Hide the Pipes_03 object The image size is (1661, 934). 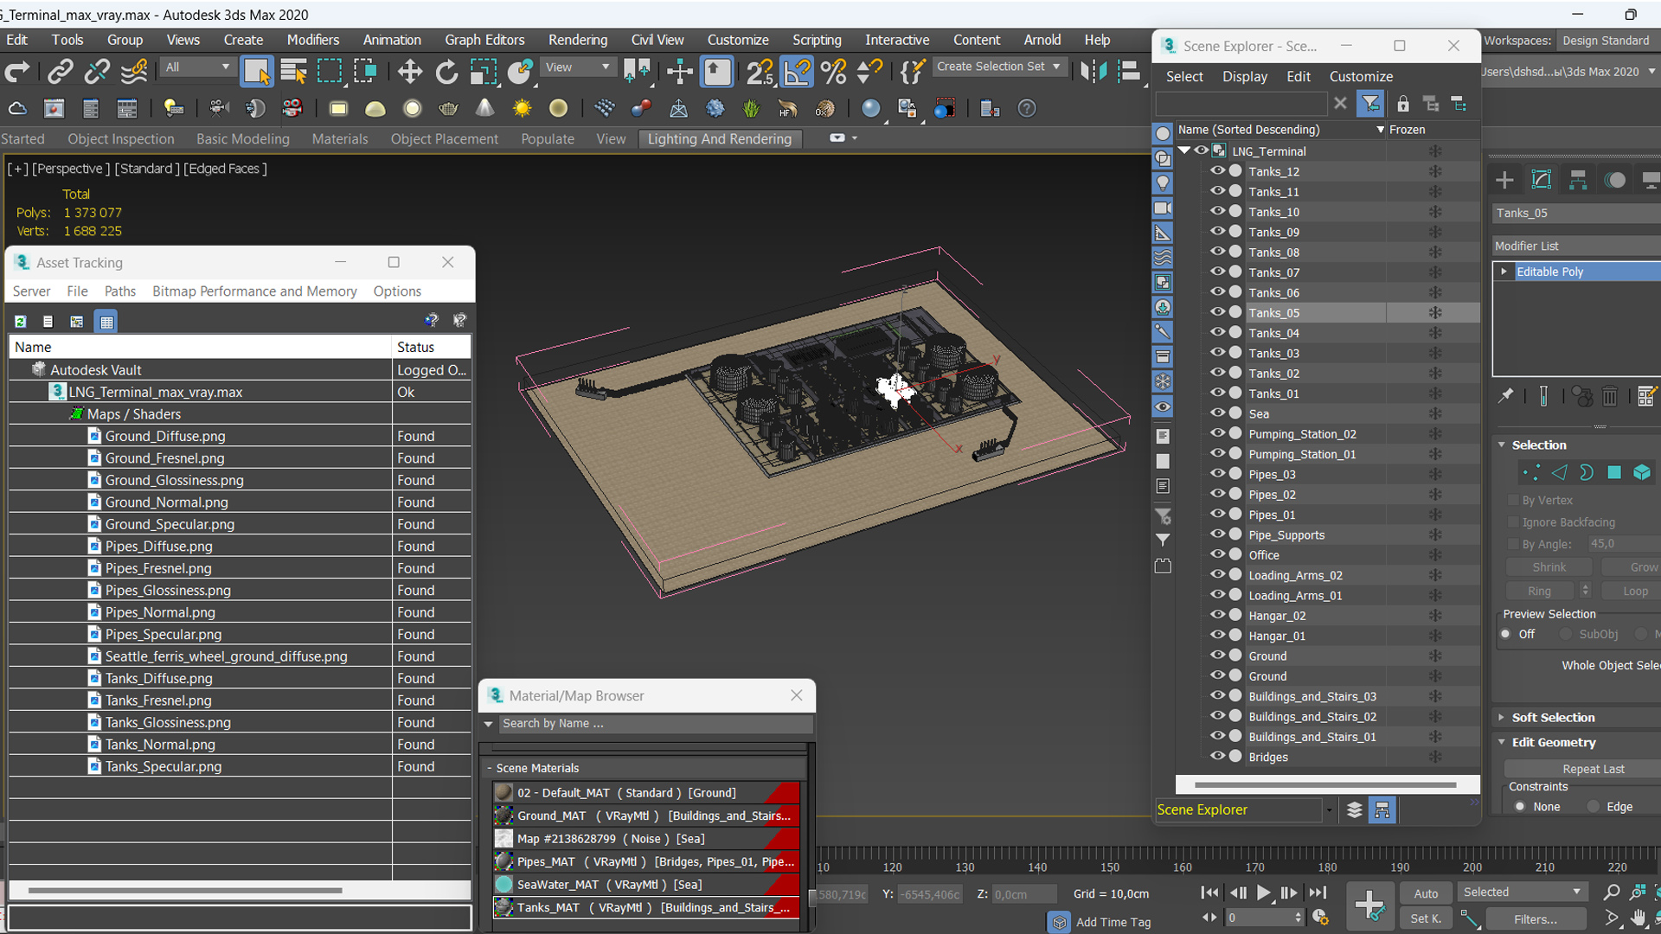click(x=1217, y=474)
